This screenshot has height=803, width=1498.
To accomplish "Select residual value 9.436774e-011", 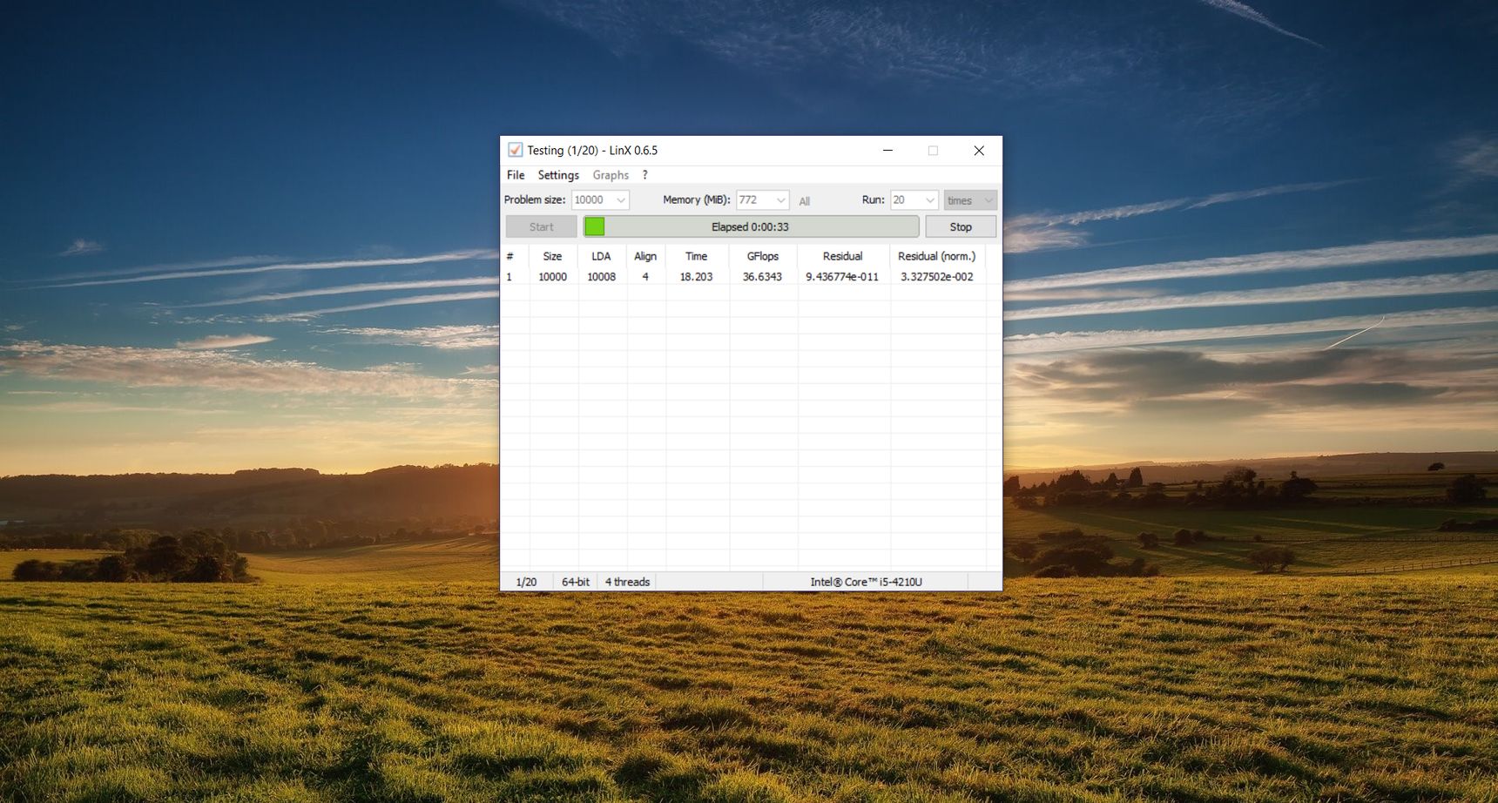I will pos(842,277).
